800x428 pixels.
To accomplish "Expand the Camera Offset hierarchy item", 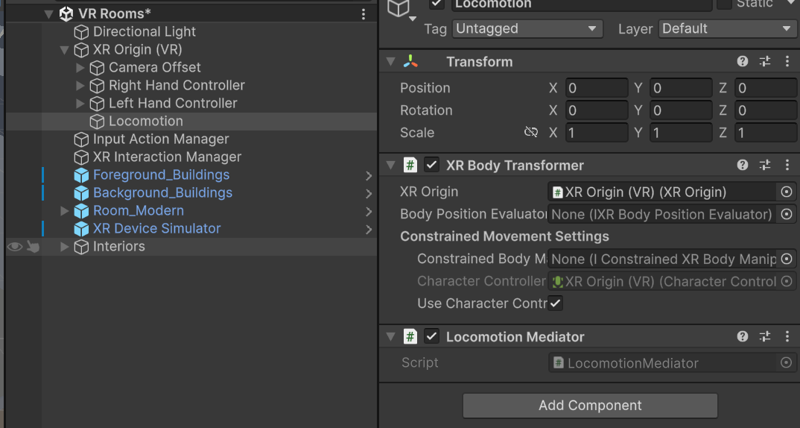I will (x=80, y=68).
